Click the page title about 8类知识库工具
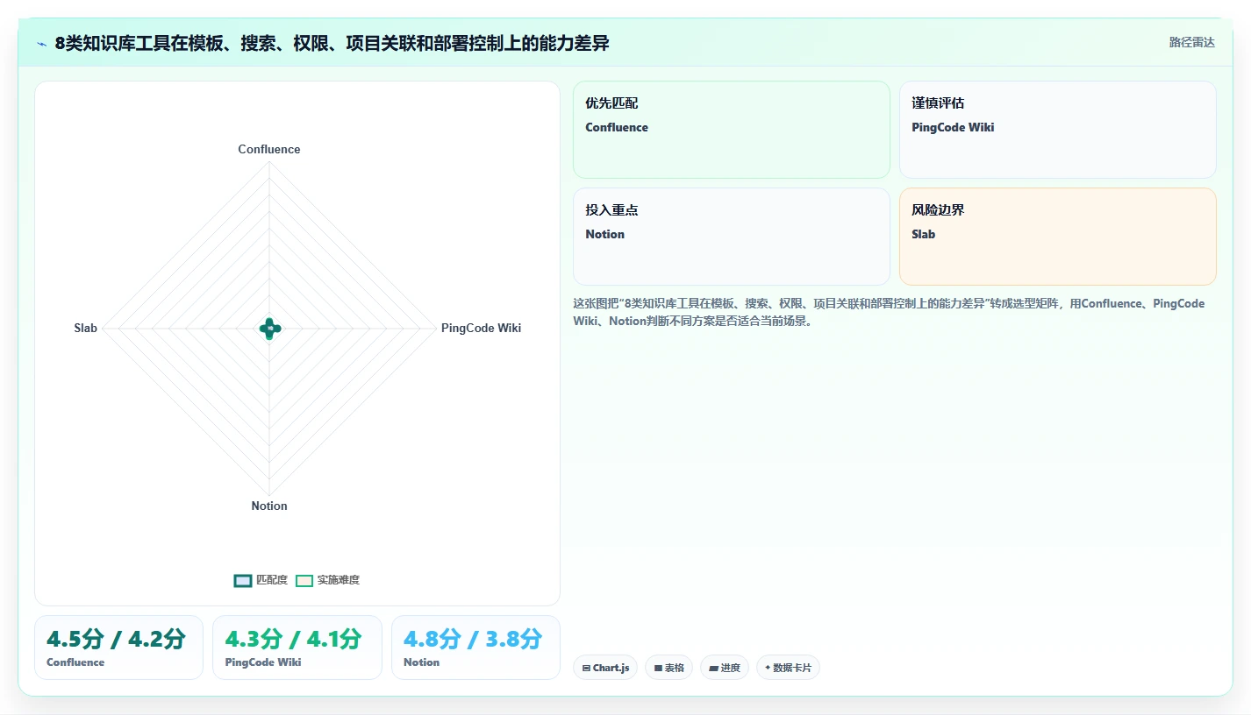The height and width of the screenshot is (715, 1251). click(x=332, y=43)
